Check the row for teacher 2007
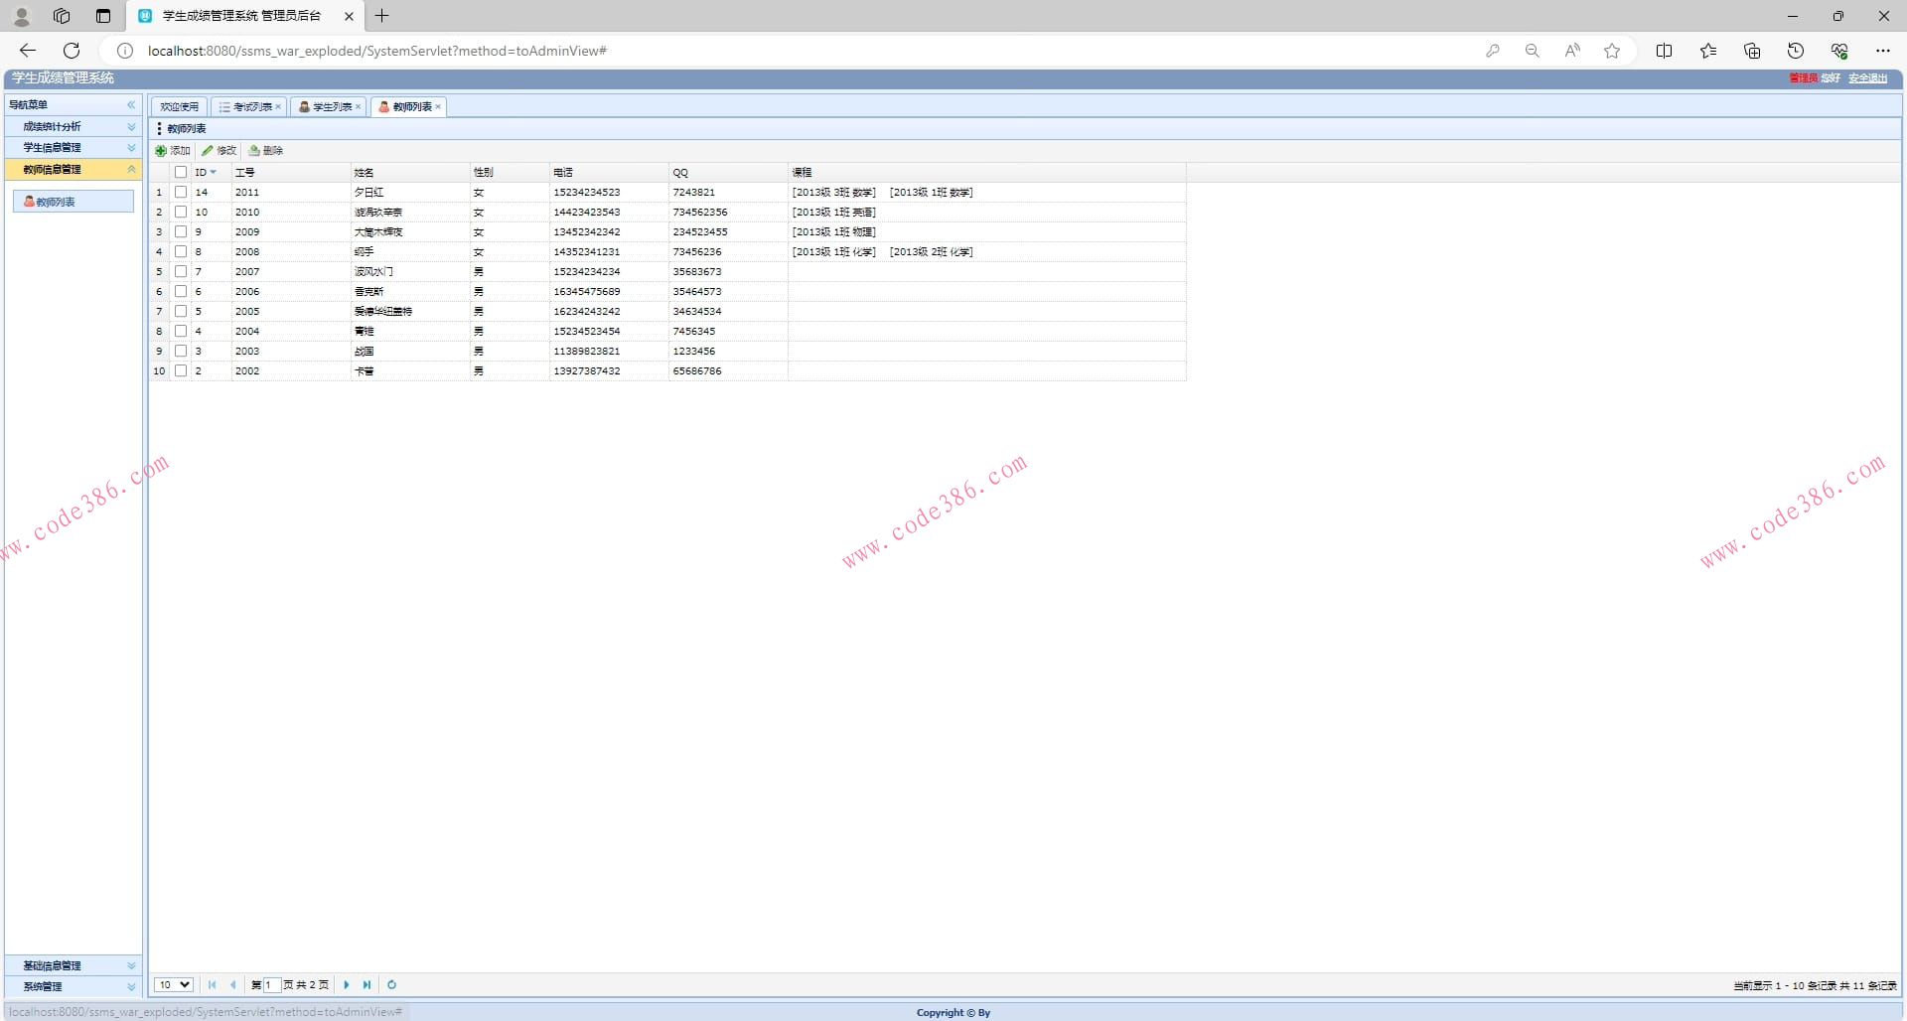 [181, 272]
